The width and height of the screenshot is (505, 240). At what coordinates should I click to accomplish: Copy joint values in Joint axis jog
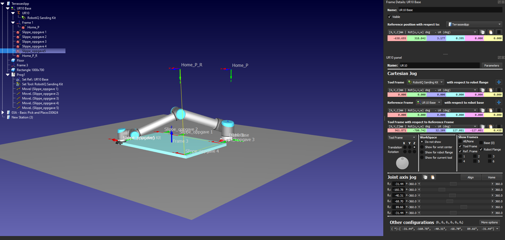(x=425, y=177)
